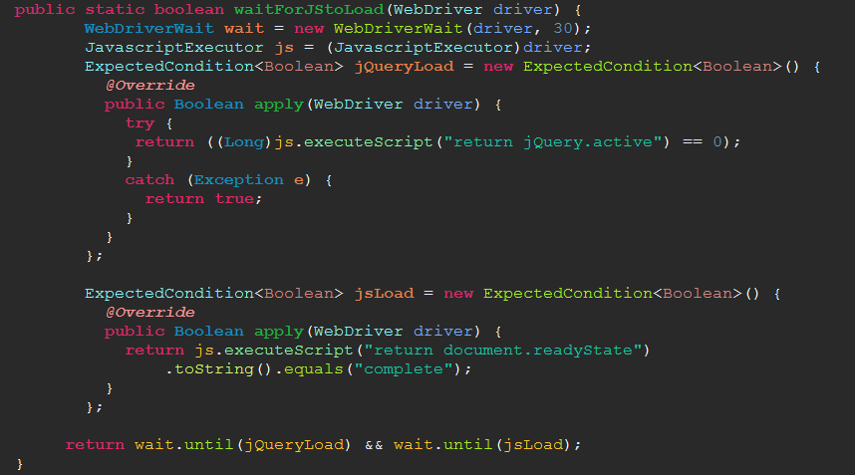This screenshot has height=475, width=855.
Task: Click 'executeScript' on the jQuery.active line
Action: (x=368, y=142)
